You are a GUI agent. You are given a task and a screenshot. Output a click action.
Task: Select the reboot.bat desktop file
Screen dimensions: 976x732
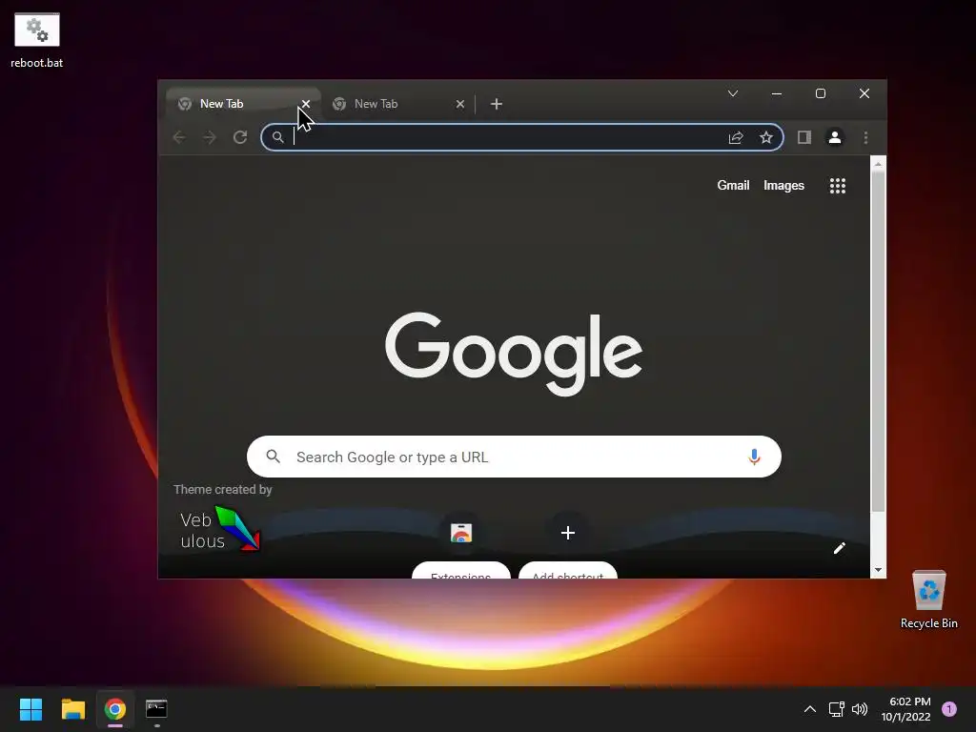tap(37, 40)
